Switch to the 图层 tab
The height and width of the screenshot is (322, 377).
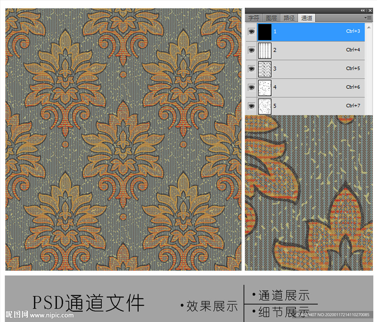click(x=271, y=18)
